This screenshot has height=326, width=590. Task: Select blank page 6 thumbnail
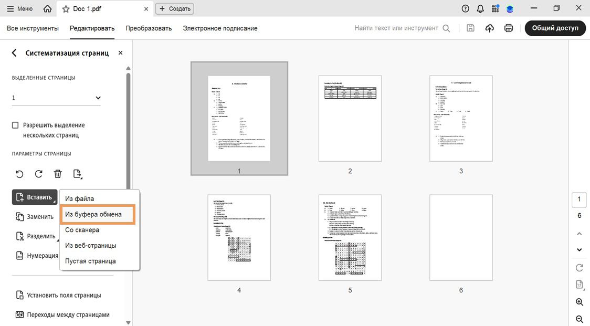pos(461,237)
